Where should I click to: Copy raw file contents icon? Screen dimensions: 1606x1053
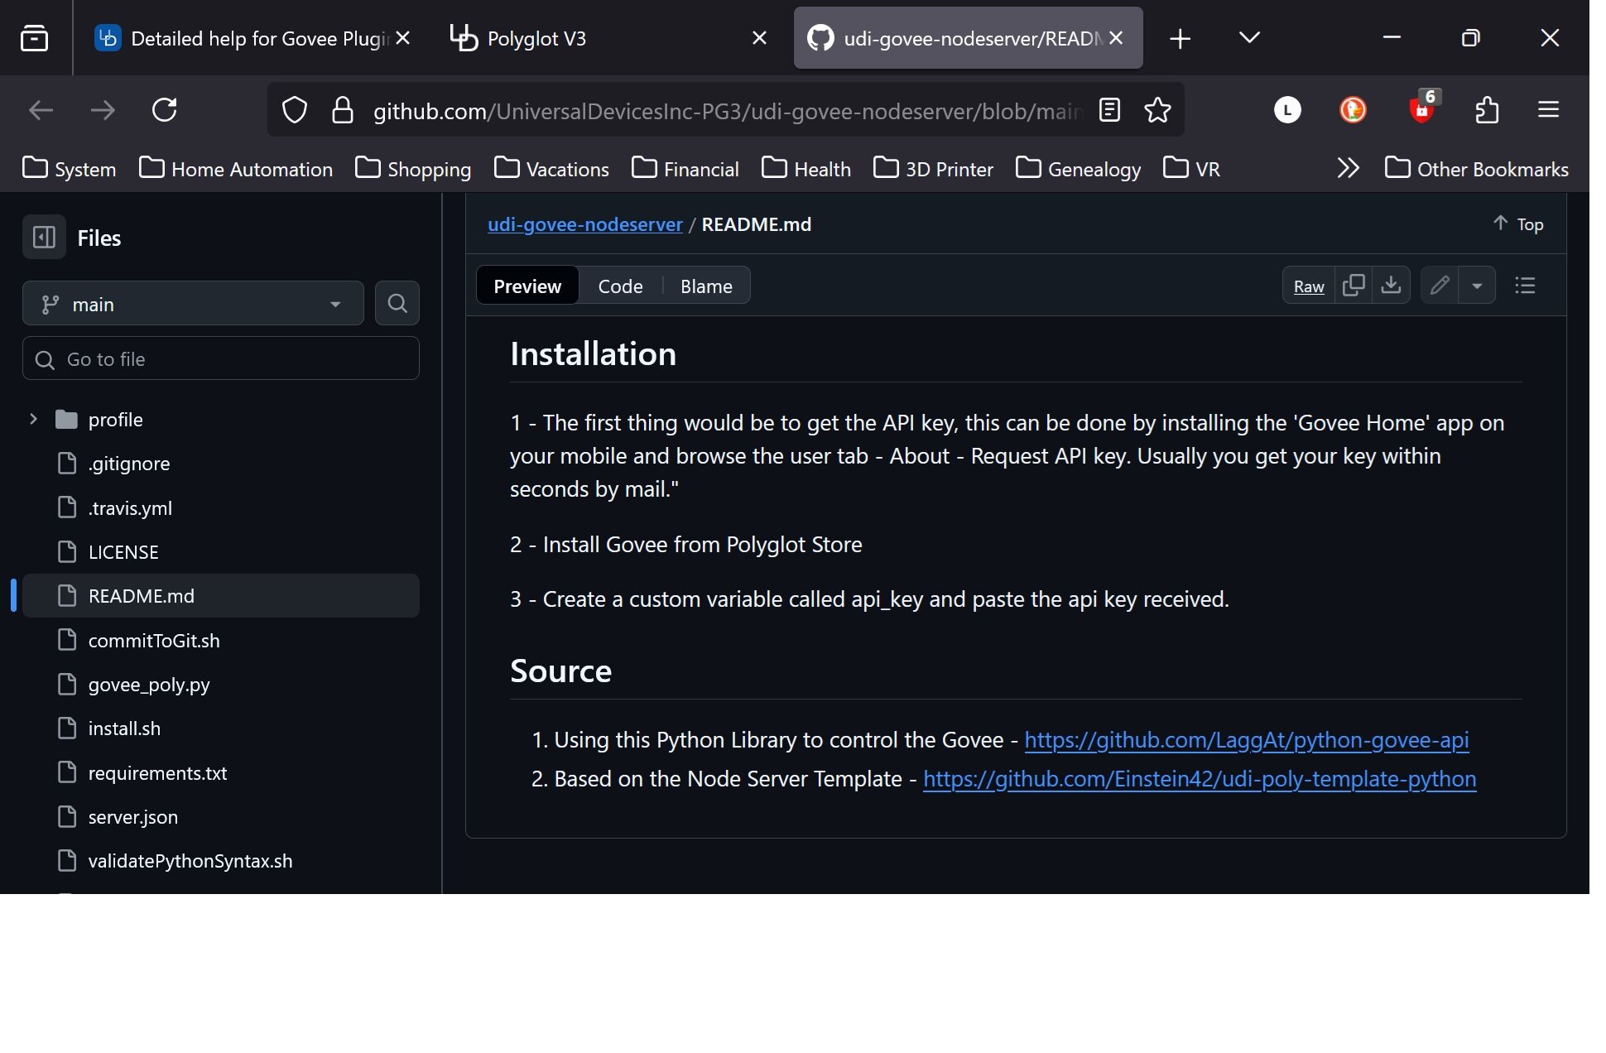click(1354, 286)
